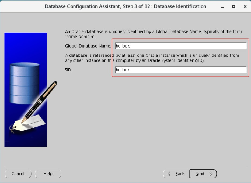Viewport: 251px width, 183px height.
Task: Go Back to the previous step
Action: coord(176,174)
